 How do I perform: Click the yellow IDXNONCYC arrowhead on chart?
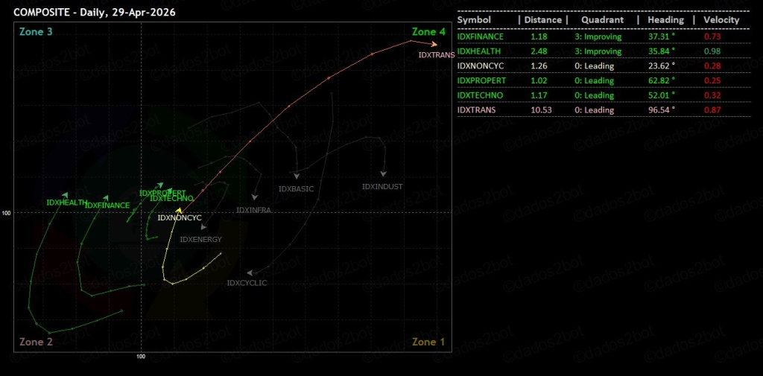pos(179,211)
